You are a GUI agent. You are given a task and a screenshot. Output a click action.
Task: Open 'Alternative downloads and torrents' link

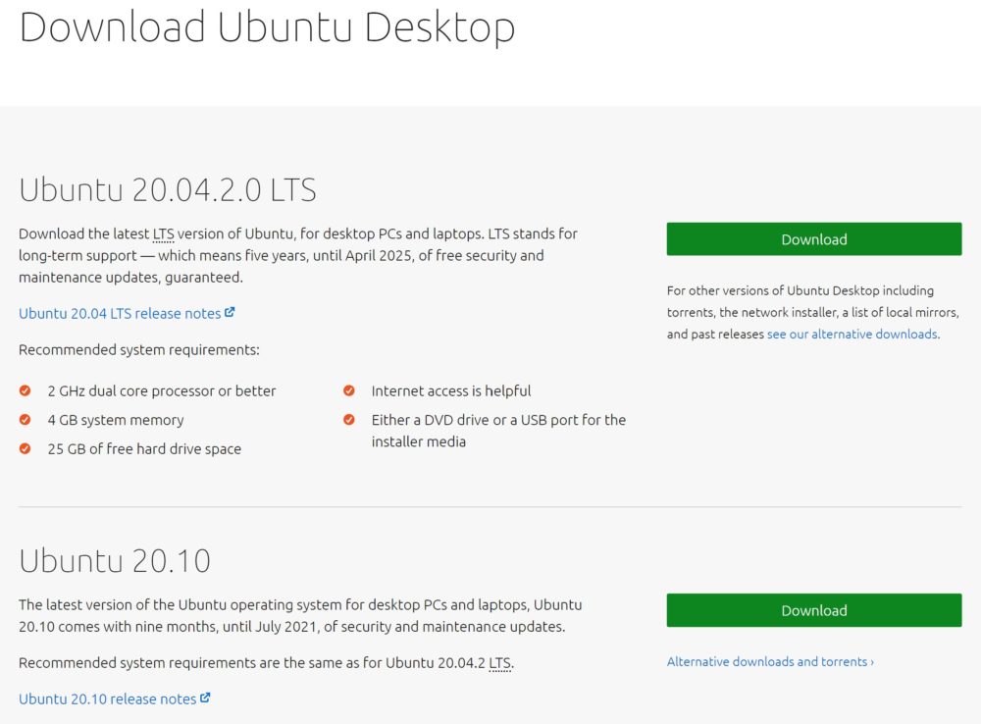coord(770,661)
